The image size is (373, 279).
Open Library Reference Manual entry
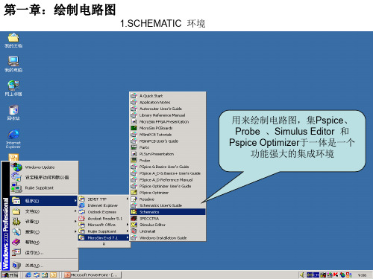coord(168,115)
